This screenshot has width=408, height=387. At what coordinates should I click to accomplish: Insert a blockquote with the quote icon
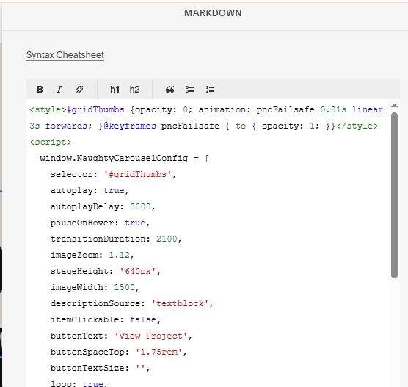(170, 90)
